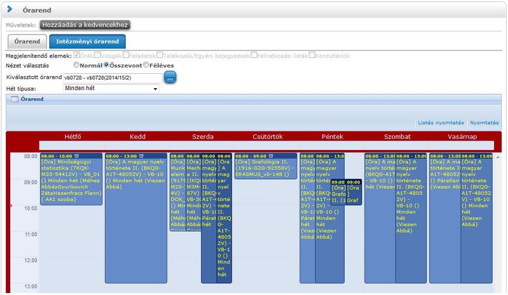Toggle the Órák checkbox
The width and height of the screenshot is (508, 295).
76,55
